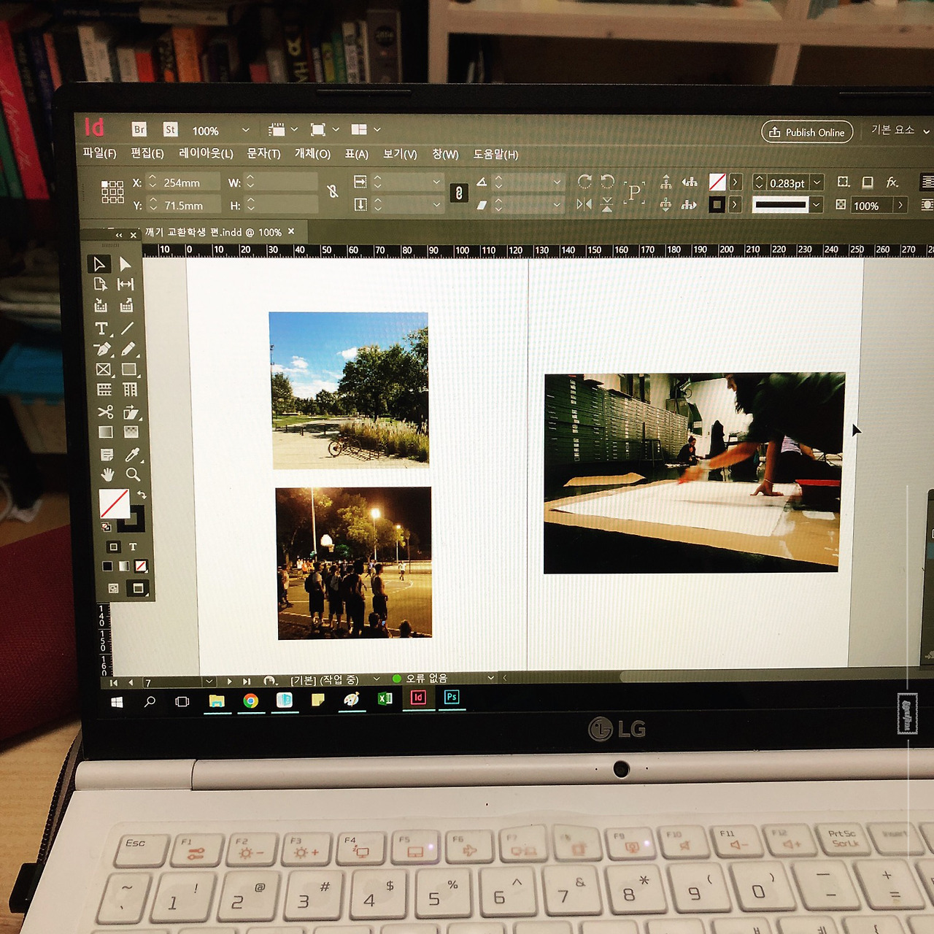Click the reference point locator grid
Screen dimensions: 934x934
pos(112,192)
